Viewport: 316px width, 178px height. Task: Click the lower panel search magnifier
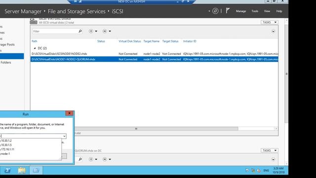[x=80, y=159]
